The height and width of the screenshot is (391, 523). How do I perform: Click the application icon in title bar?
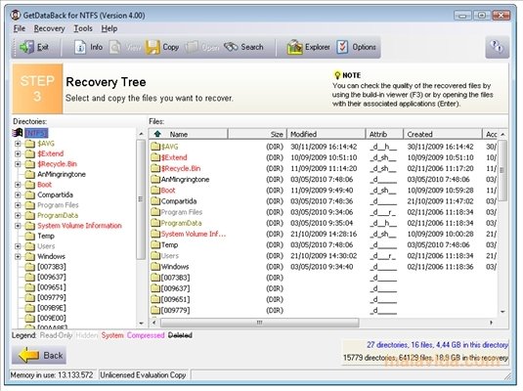(16, 15)
